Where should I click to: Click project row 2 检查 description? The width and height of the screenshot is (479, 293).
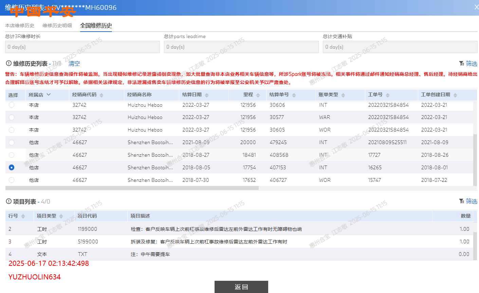point(216,229)
